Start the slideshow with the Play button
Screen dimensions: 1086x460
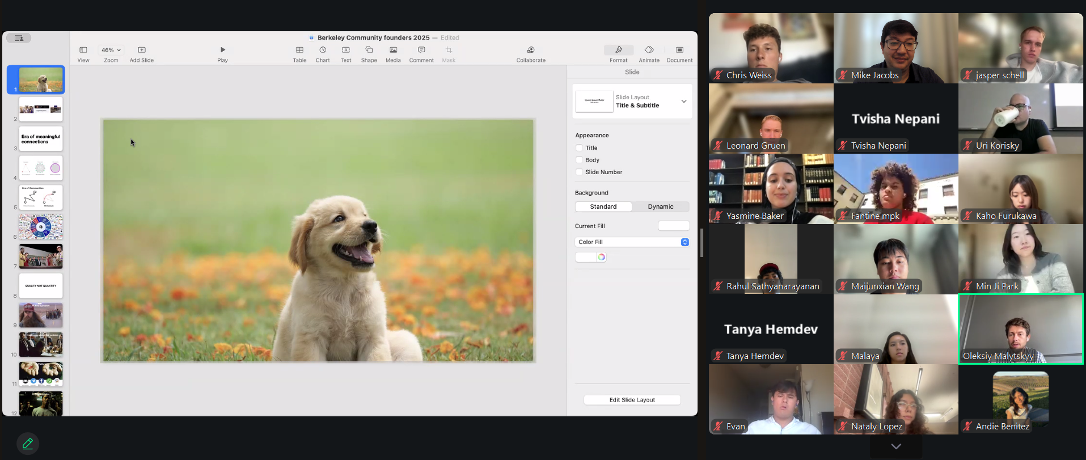coord(223,50)
